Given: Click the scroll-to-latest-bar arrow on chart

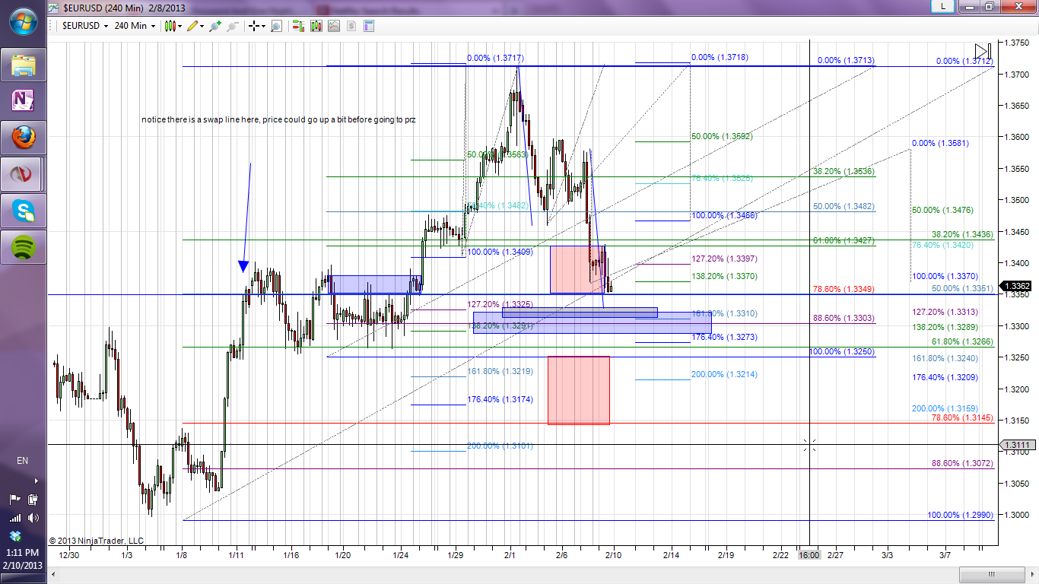Looking at the screenshot, I should [983, 51].
